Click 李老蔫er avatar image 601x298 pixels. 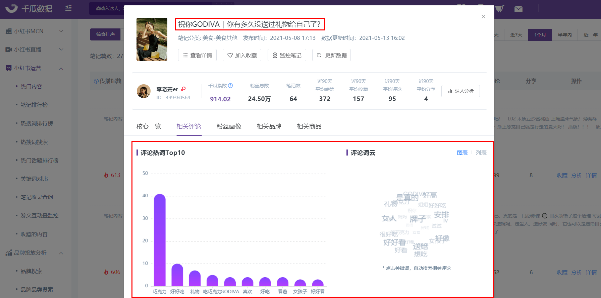coord(144,91)
